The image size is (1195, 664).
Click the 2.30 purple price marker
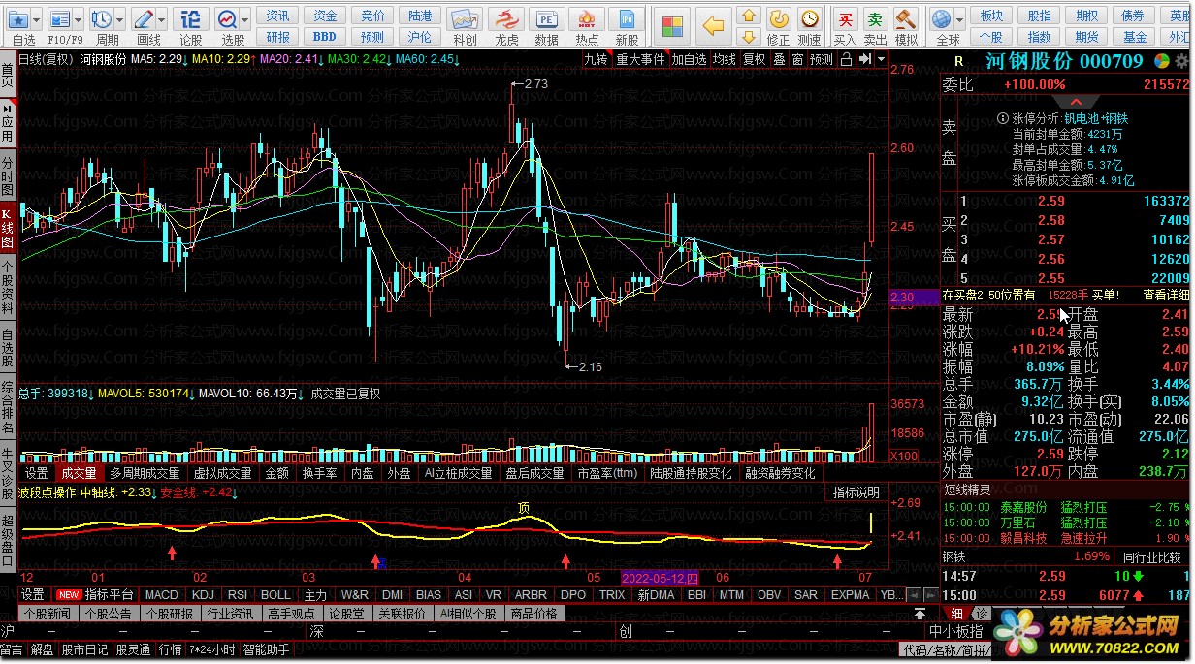tap(916, 297)
